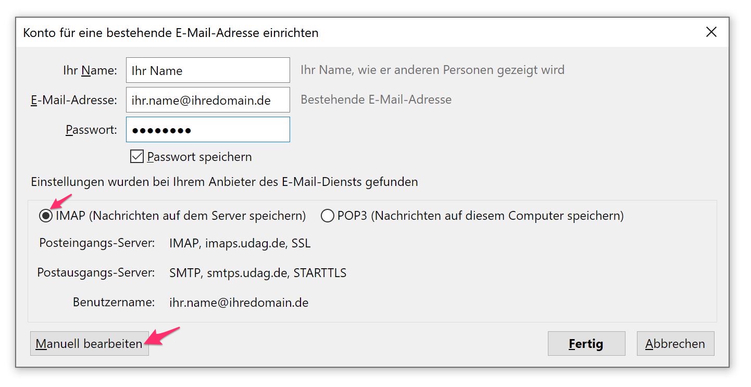This screenshot has width=751, height=387.
Task: Confirm setup with Fertig button
Action: point(586,344)
